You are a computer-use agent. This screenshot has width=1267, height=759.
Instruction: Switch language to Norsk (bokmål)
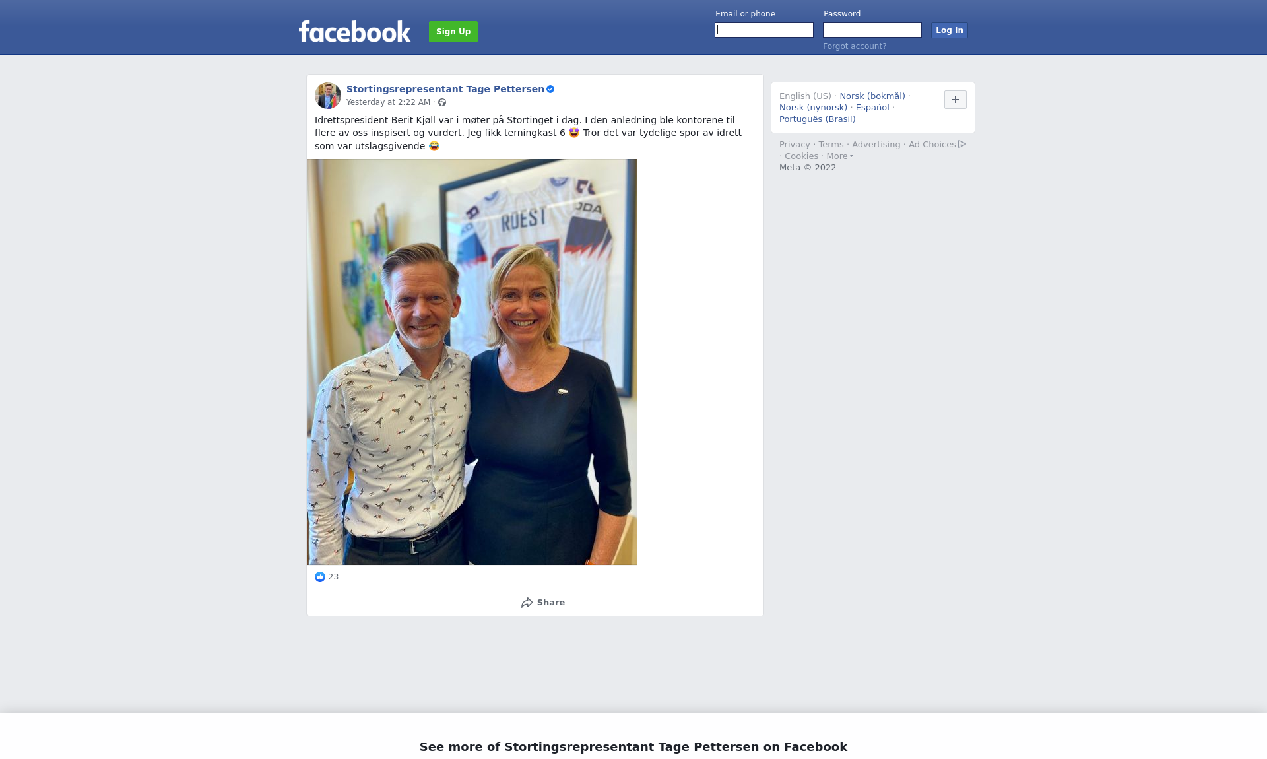(x=872, y=96)
